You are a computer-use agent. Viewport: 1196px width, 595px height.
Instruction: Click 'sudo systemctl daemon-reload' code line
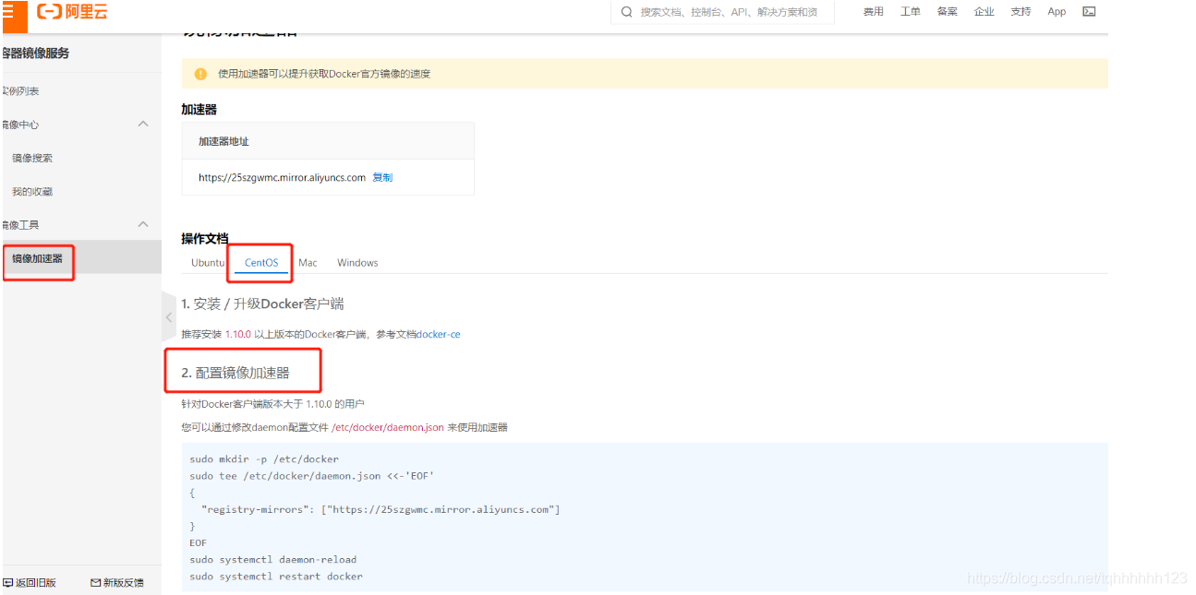point(272,559)
